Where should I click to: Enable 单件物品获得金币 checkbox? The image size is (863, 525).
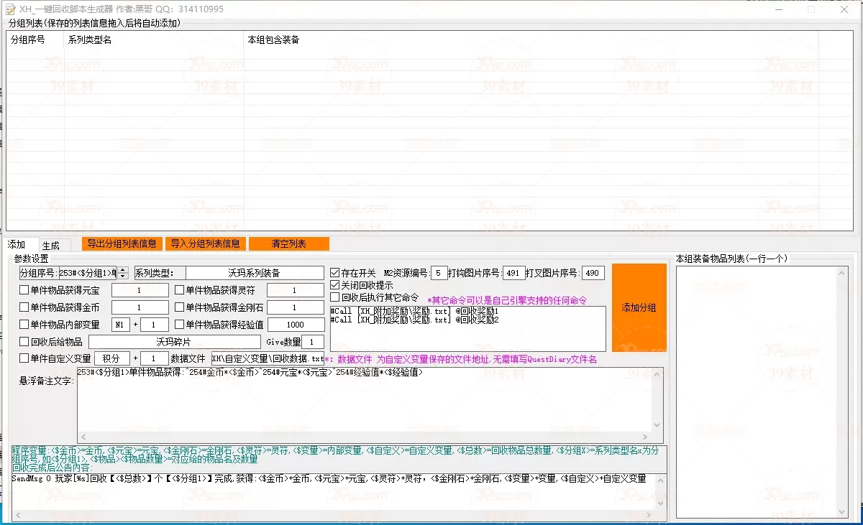24,307
